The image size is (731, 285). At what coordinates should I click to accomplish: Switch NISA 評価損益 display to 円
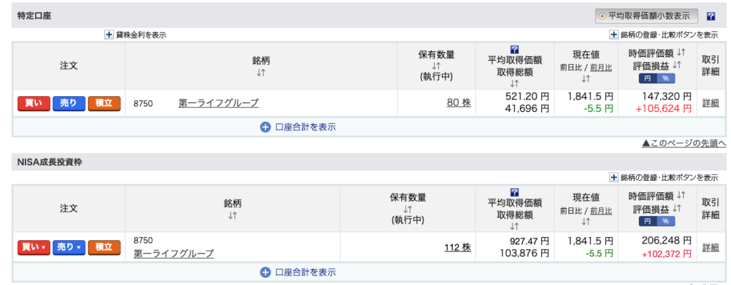coord(648,222)
